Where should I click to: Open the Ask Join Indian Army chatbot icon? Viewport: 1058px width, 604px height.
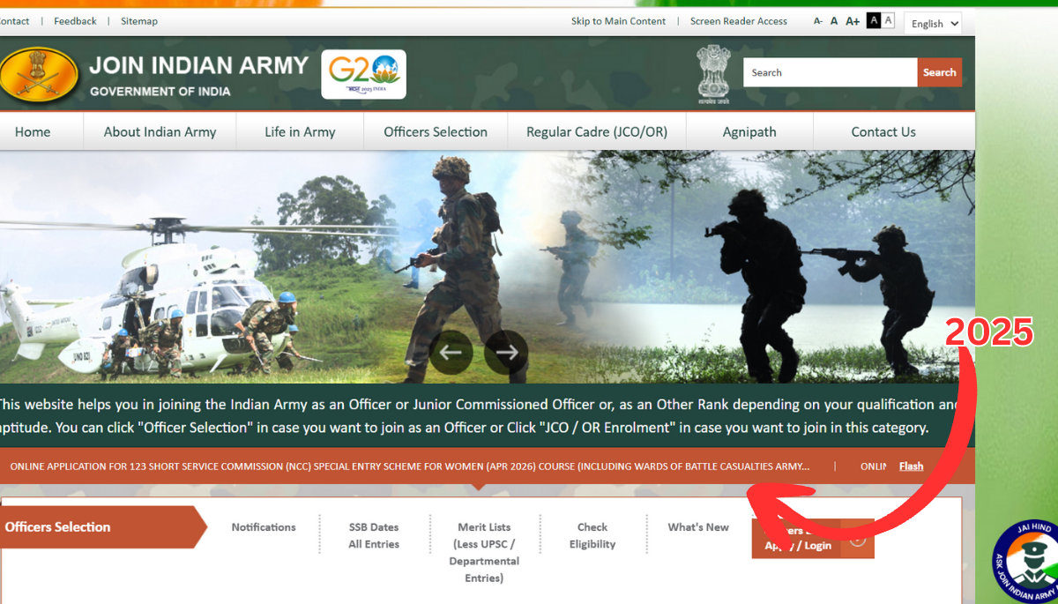point(1027,563)
